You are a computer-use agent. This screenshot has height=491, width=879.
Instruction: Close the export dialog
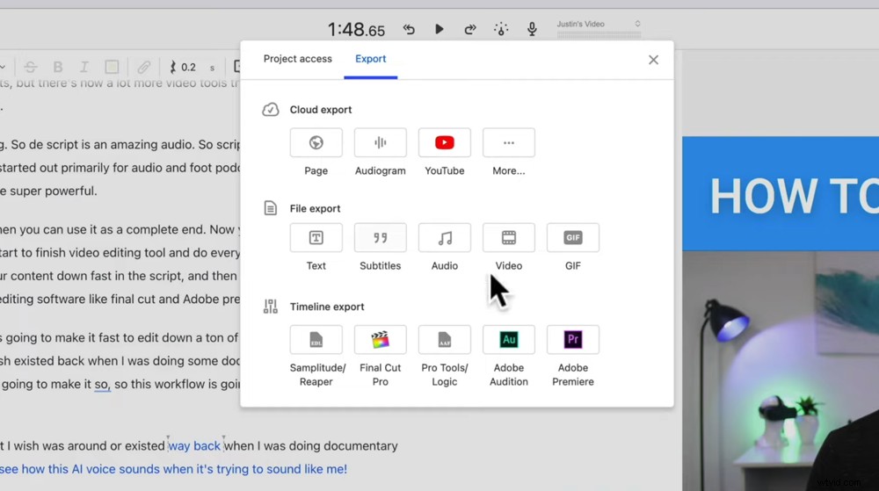point(653,60)
